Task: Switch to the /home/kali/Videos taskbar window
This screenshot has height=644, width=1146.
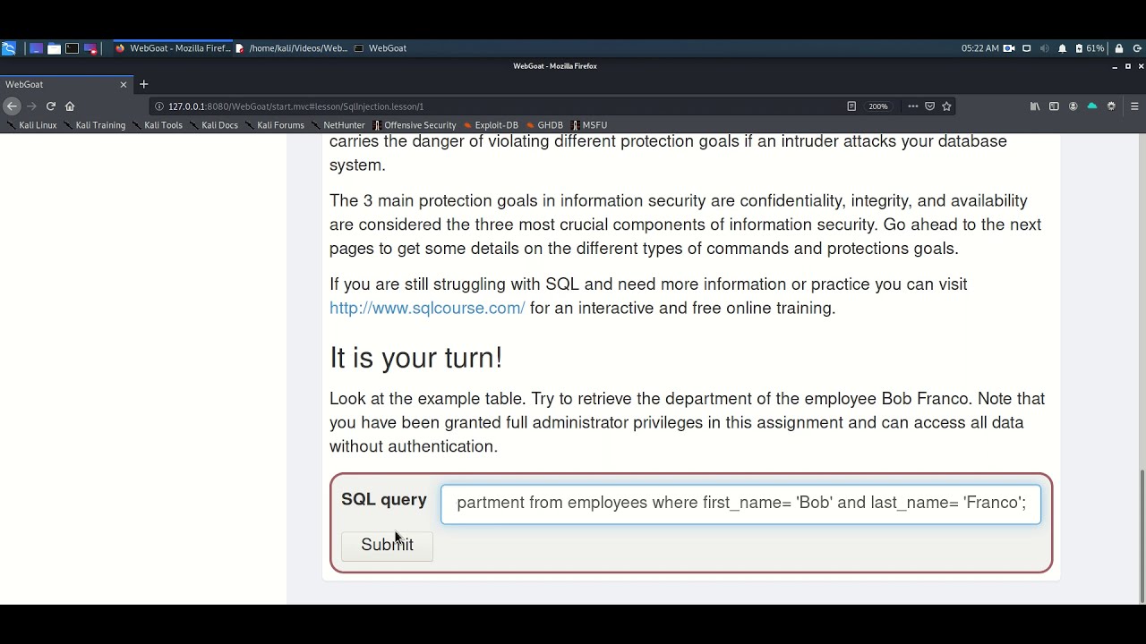Action: point(292,48)
